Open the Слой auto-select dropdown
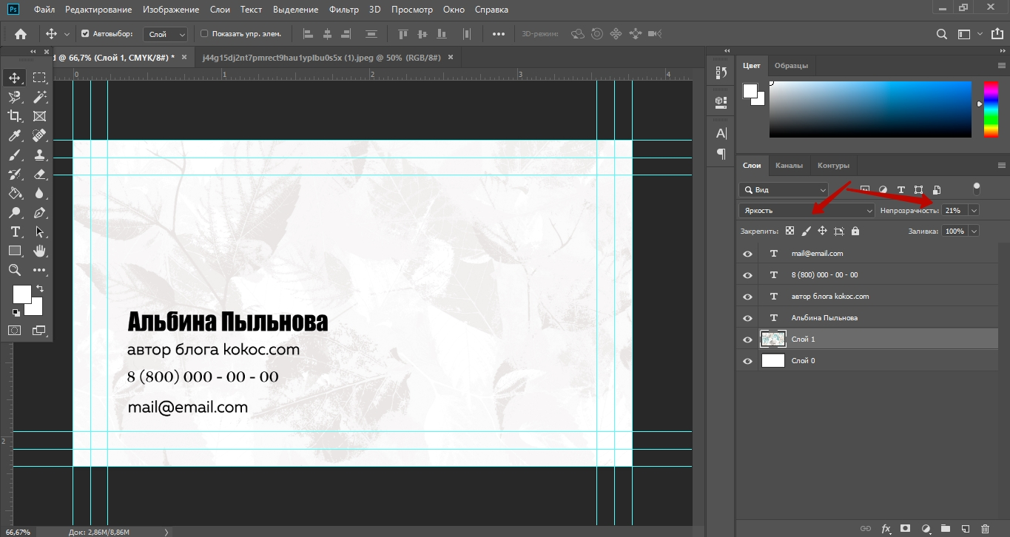Image resolution: width=1010 pixels, height=537 pixels. pyautogui.click(x=167, y=34)
